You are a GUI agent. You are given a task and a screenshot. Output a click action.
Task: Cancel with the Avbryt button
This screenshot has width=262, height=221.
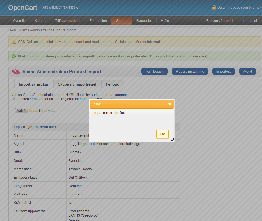[x=247, y=72]
